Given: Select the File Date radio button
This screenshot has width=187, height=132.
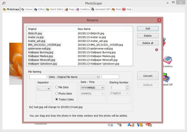Looking at the screenshot, I should 57,87.
